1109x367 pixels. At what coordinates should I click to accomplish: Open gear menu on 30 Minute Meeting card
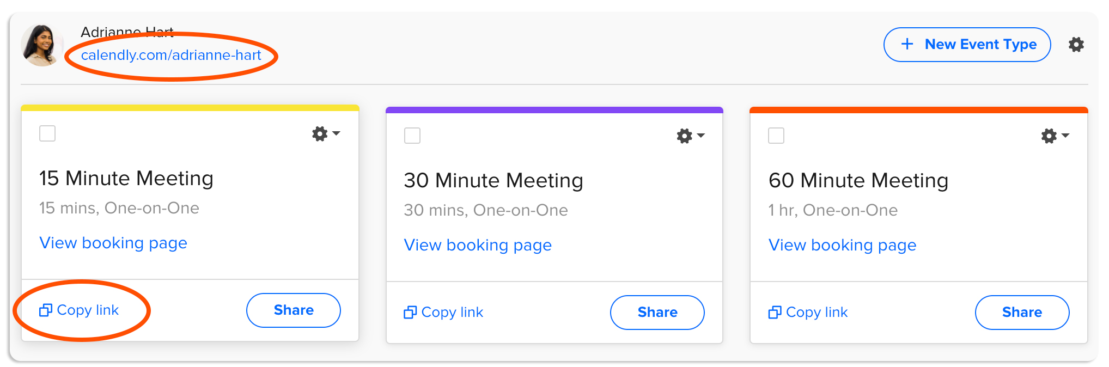click(690, 136)
